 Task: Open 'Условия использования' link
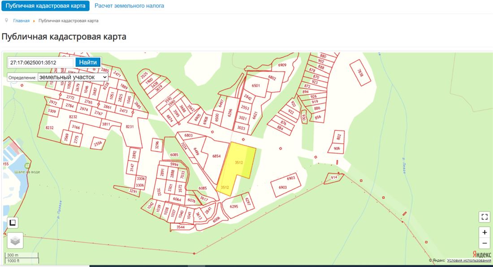point(469,260)
